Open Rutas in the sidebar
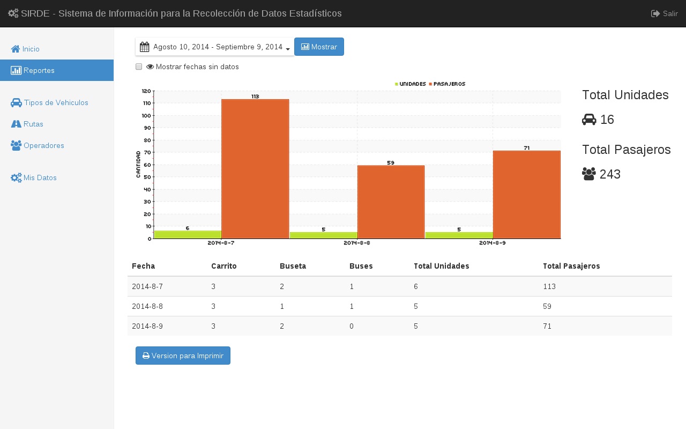This screenshot has width=686, height=429. 57,124
